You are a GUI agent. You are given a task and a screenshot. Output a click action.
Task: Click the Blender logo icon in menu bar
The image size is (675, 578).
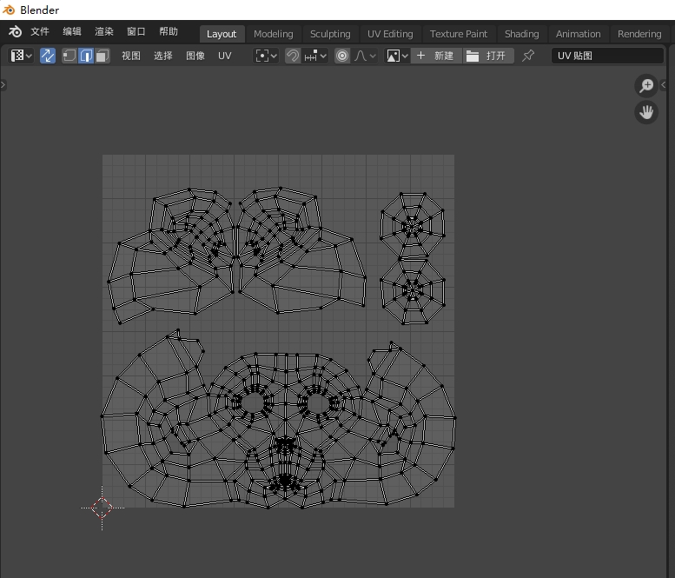(x=15, y=32)
